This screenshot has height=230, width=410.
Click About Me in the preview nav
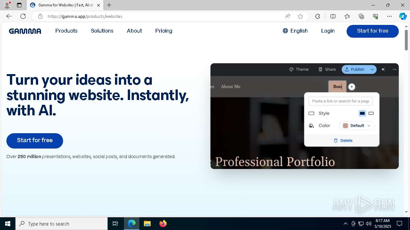pos(231,87)
